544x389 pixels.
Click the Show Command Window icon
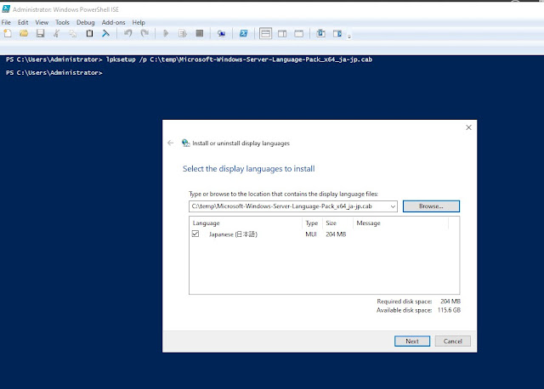[x=321, y=33]
